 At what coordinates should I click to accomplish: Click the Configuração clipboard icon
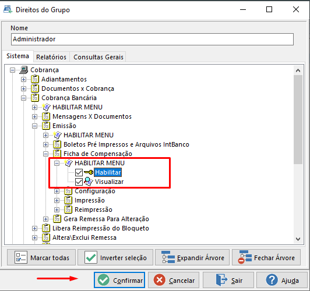point(68,191)
